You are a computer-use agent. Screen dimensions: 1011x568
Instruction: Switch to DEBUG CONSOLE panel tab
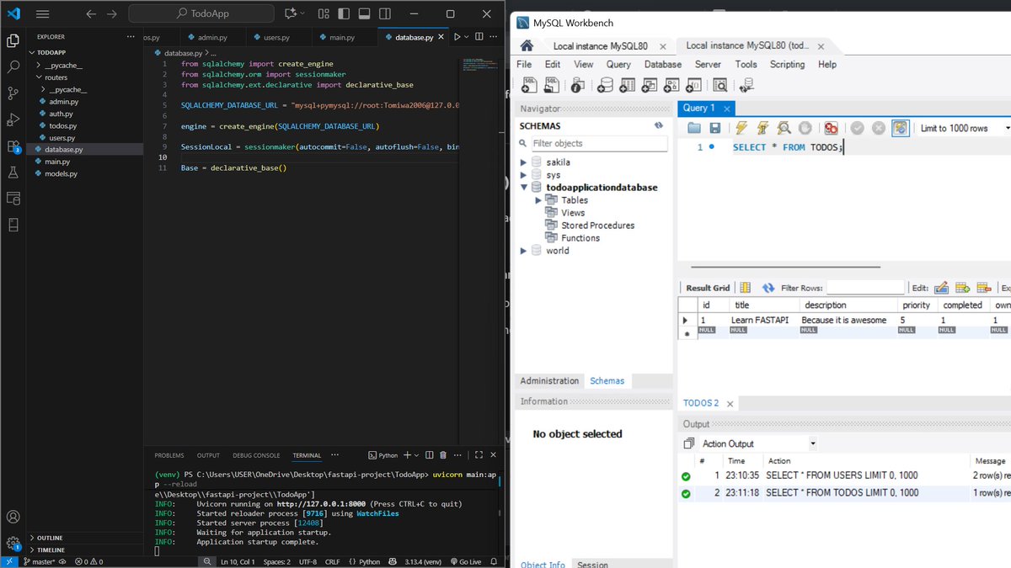click(256, 455)
